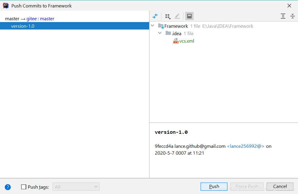Image resolution: width=298 pixels, height=194 pixels.
Task: Open the lance256992@ author link
Action: click(x=245, y=146)
